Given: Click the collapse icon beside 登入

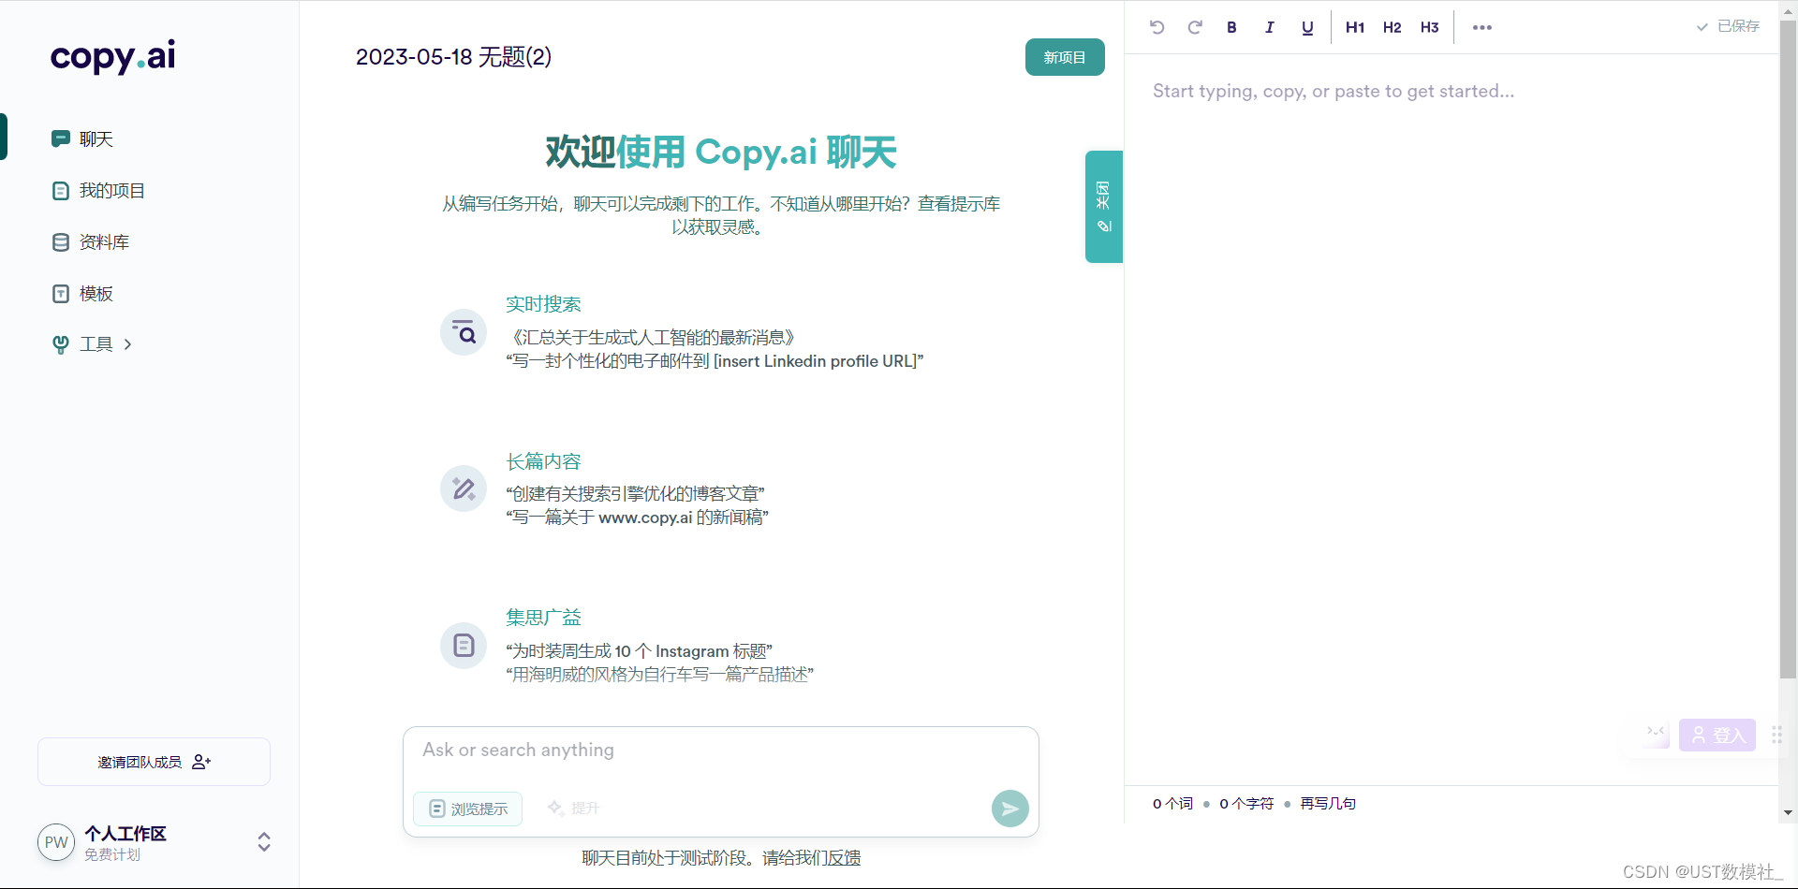Looking at the screenshot, I should tap(1657, 734).
